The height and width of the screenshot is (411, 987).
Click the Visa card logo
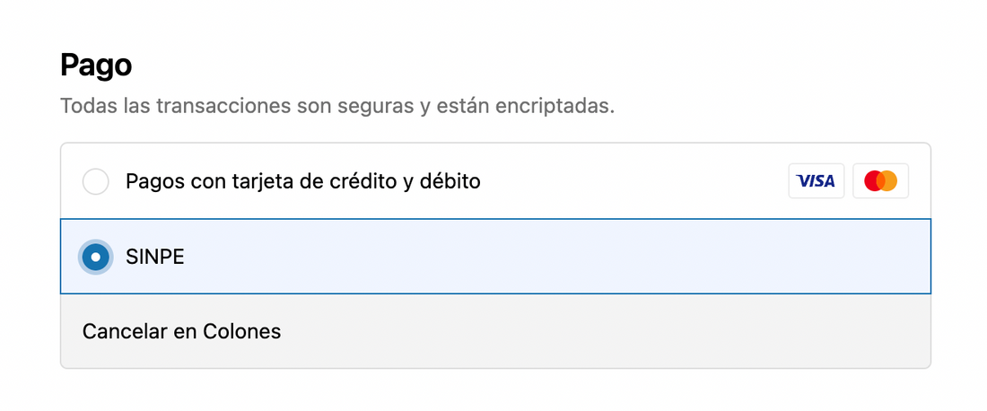click(x=816, y=181)
